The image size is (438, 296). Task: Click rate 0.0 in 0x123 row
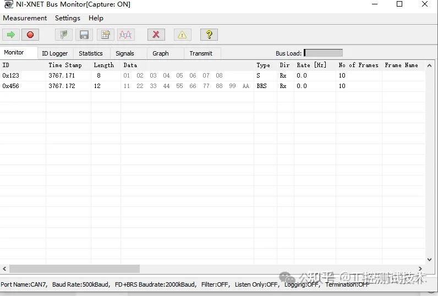coord(302,76)
